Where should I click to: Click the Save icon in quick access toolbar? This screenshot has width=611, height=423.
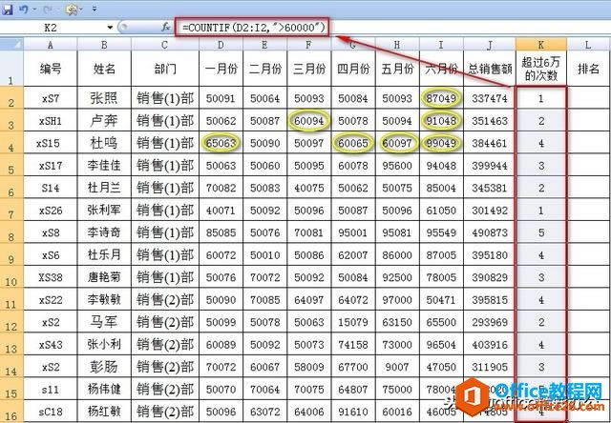[x=7, y=10]
